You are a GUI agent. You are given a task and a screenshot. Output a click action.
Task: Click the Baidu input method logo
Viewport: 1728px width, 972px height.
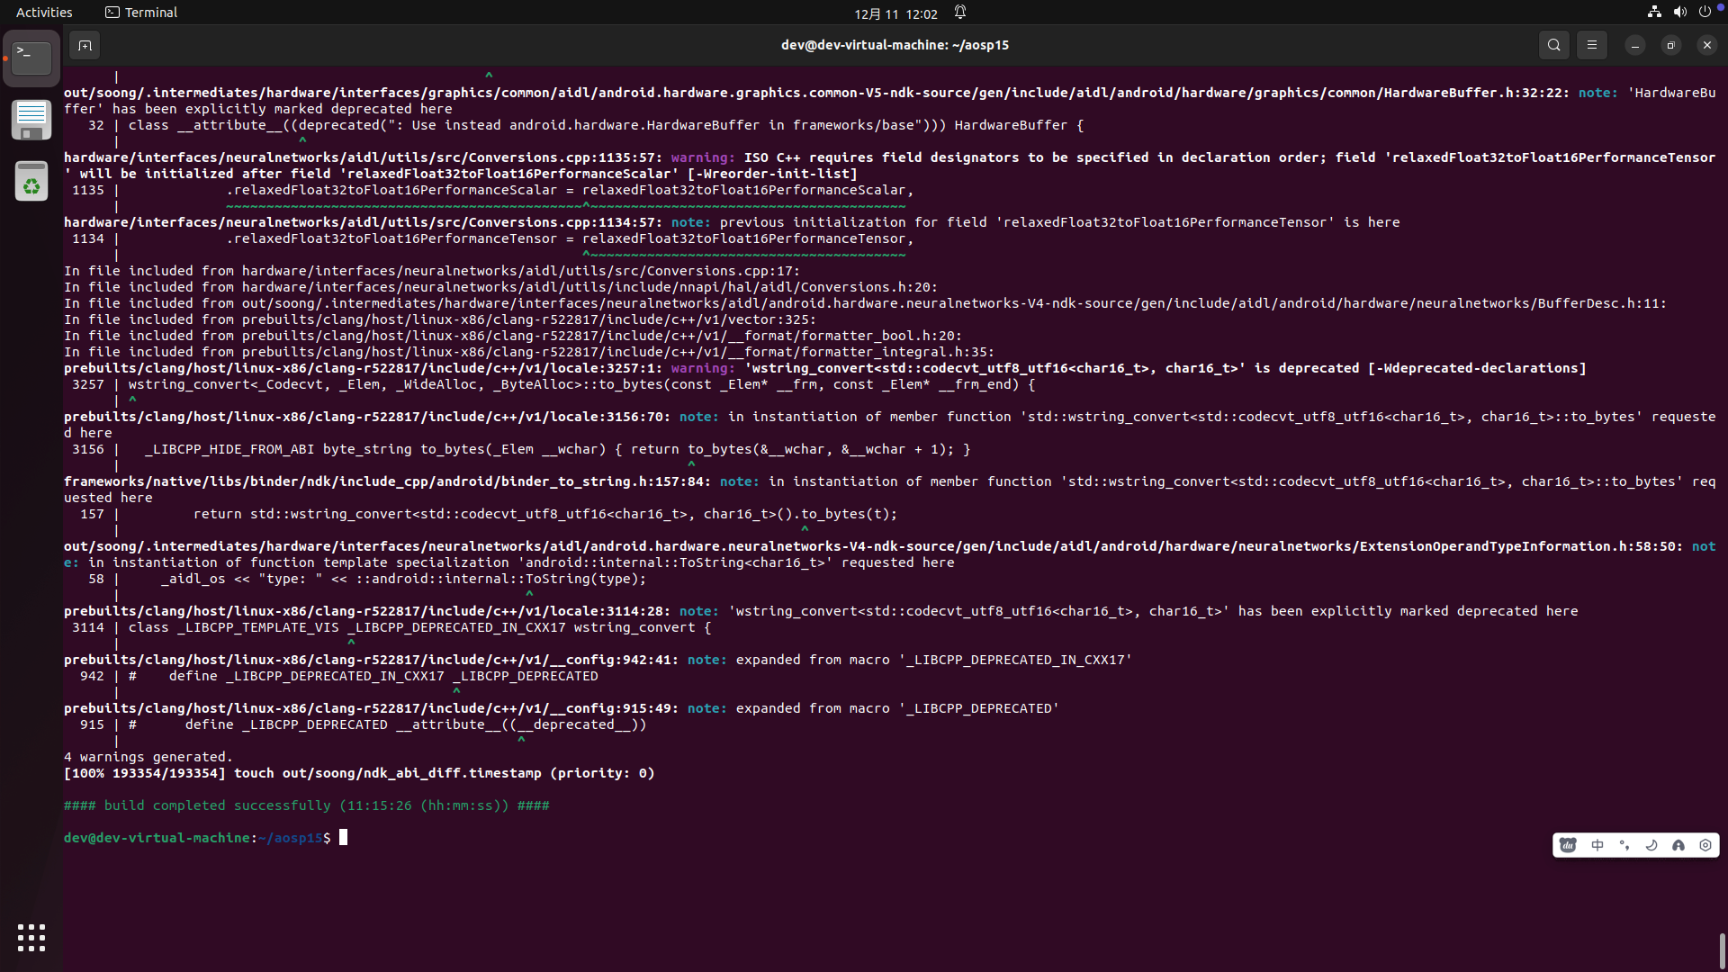1569,845
